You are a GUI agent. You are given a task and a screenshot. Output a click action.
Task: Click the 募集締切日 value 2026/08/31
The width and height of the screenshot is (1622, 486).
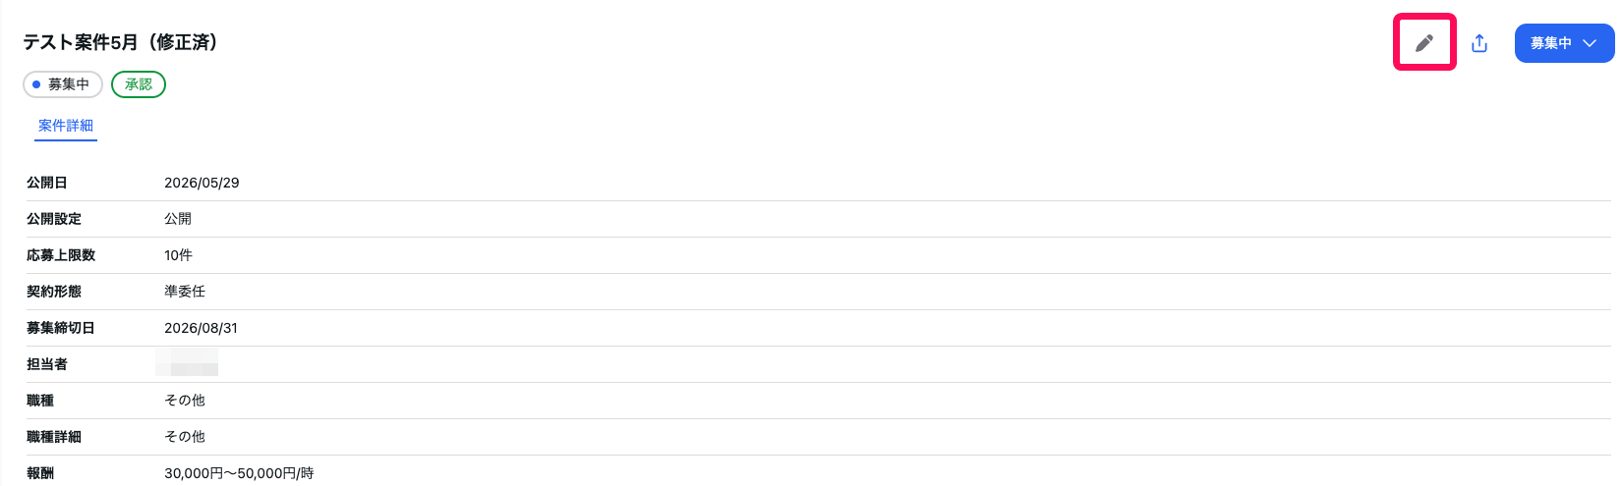pos(201,328)
